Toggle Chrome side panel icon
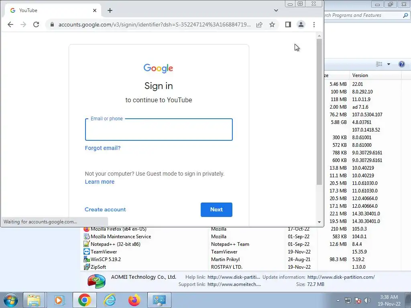This screenshot has width=411, height=308. (x=288, y=24)
